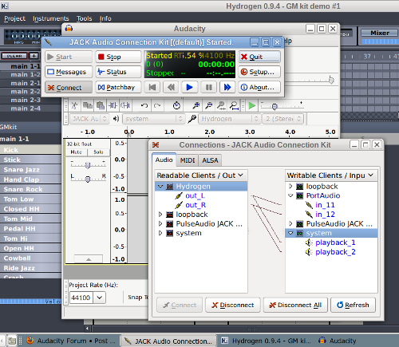Click JACK transport pause button

tap(208, 87)
